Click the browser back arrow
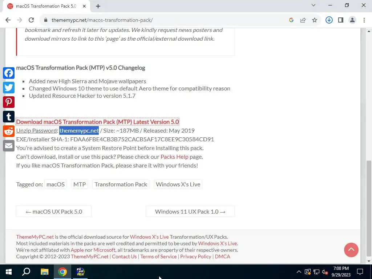 point(8,20)
